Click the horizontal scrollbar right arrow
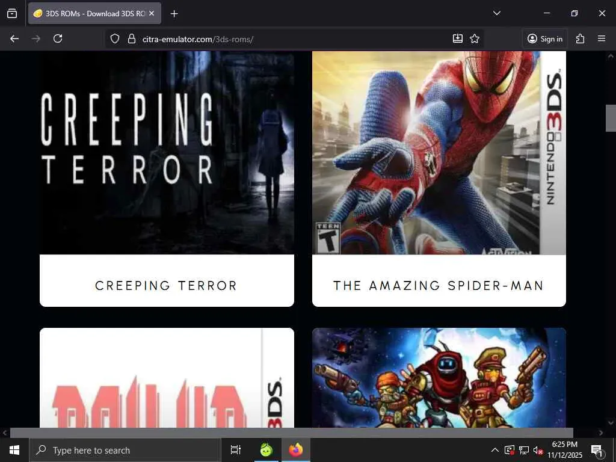This screenshot has width=616, height=462. click(601, 433)
